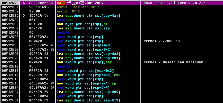Viewport: 223px width, 103px height.
Task: Select address 00512DFD
Action: click(10, 45)
